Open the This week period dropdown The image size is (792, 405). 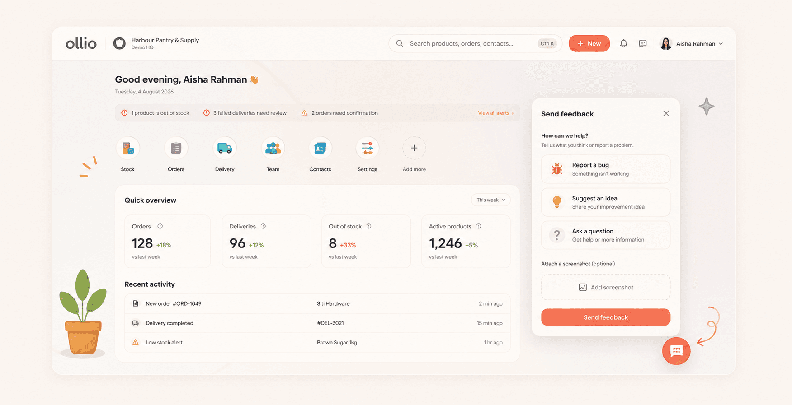click(x=491, y=200)
